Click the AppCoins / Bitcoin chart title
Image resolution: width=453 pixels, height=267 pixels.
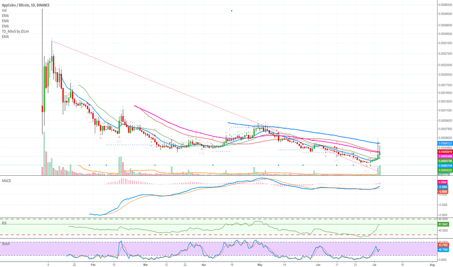pyautogui.click(x=26, y=5)
